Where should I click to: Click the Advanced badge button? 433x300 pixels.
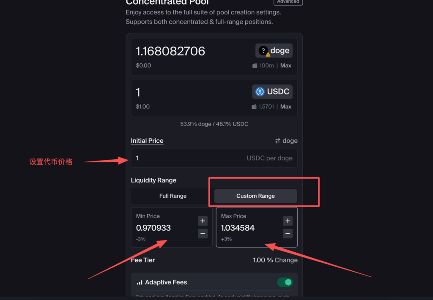pos(288,2)
